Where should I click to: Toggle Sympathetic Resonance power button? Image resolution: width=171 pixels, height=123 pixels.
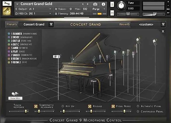36,106
